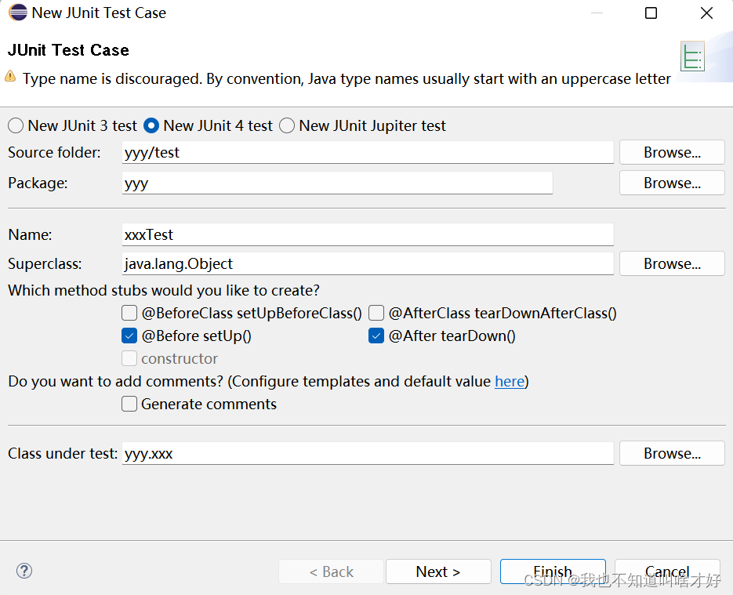Image resolution: width=733 pixels, height=595 pixels.
Task: Browse for the Superclass
Action: (672, 263)
